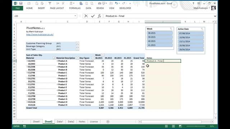
Task: Switch to the Notes sheet tab
Action: coord(82,121)
